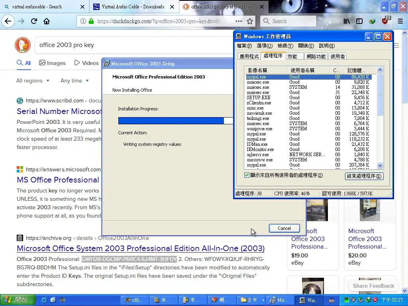Screen dimensions: 408x306
Task: Cancel the Office 2003 installation
Action: pos(284,228)
